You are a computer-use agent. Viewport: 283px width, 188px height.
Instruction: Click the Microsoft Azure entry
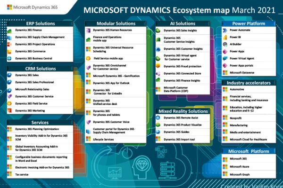click(x=249, y=166)
